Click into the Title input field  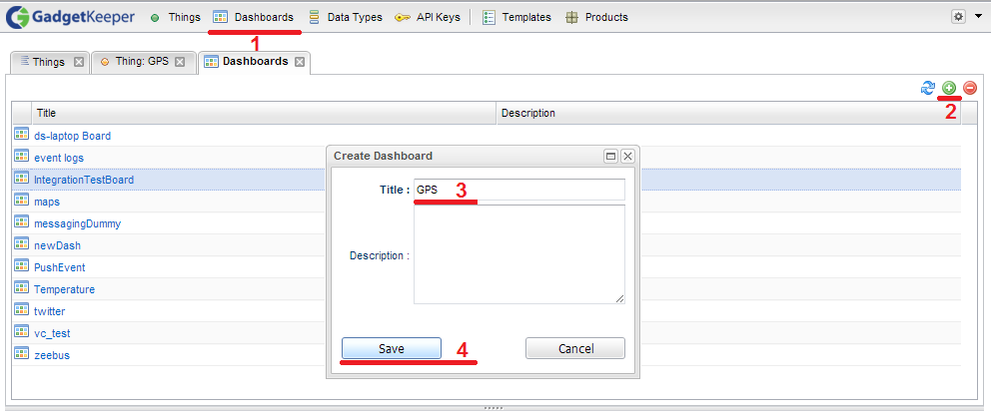point(519,190)
